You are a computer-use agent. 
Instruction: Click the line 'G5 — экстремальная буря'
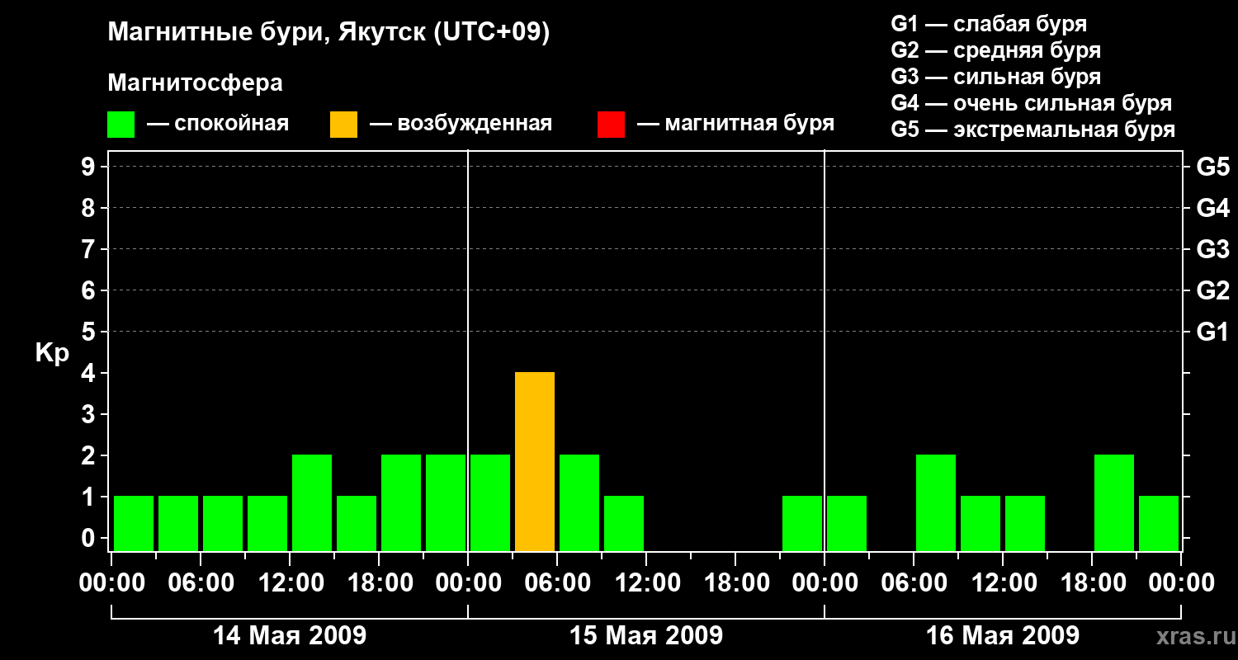pos(1032,130)
